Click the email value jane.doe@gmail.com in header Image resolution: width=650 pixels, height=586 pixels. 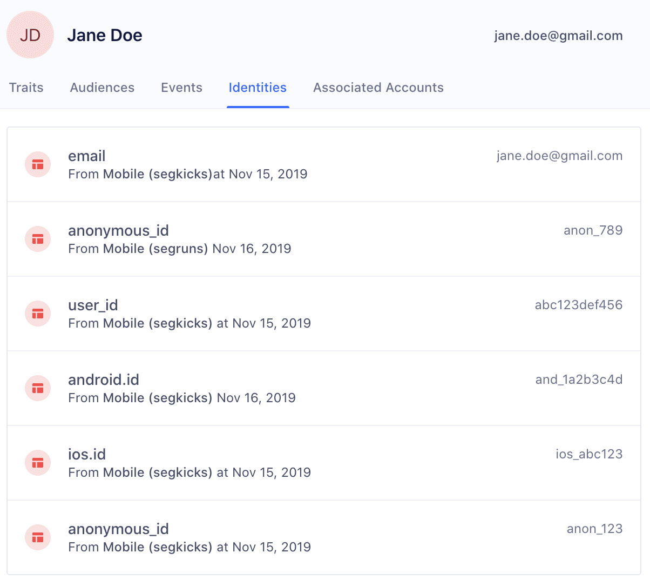point(558,36)
